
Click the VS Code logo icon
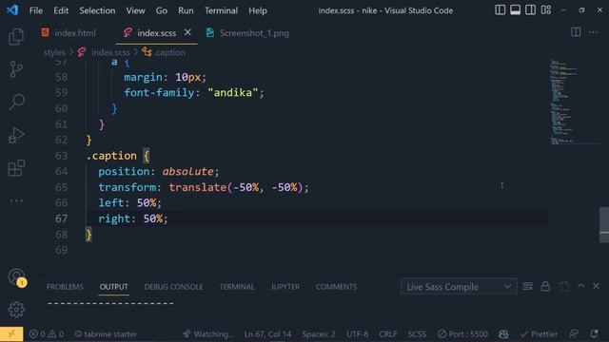tap(12, 10)
